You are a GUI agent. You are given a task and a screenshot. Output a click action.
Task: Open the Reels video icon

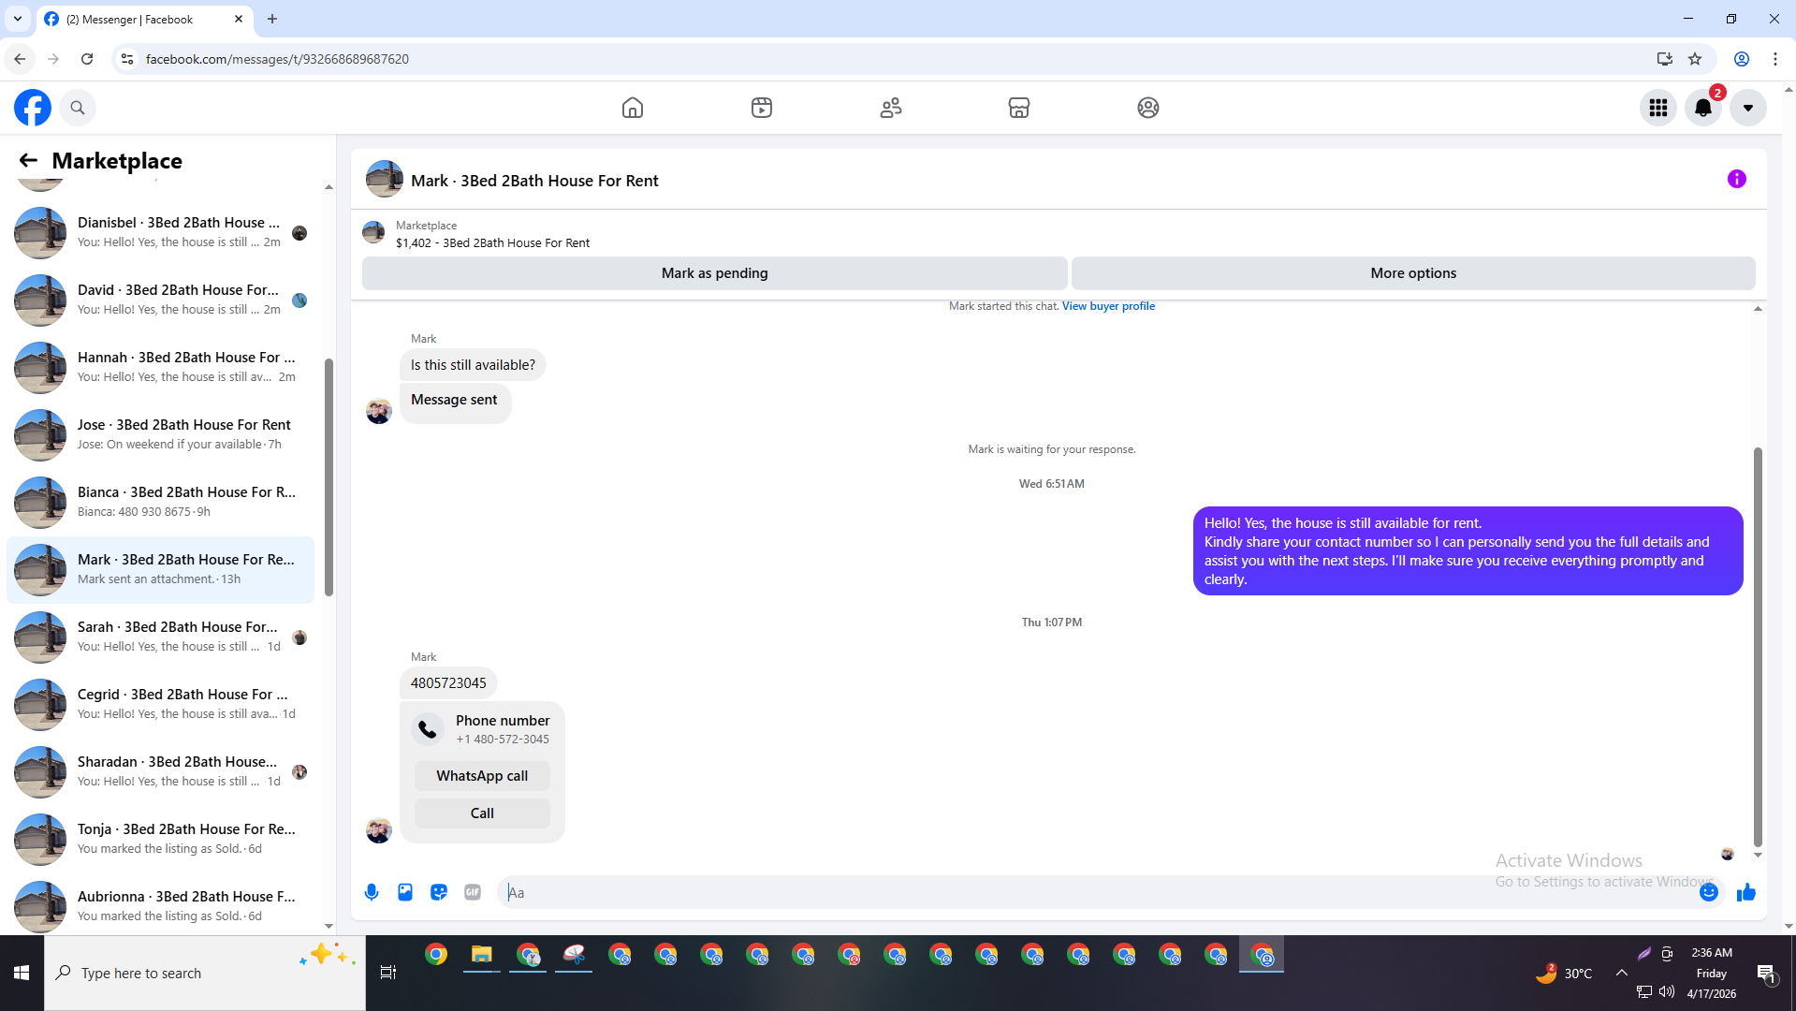coord(762,108)
